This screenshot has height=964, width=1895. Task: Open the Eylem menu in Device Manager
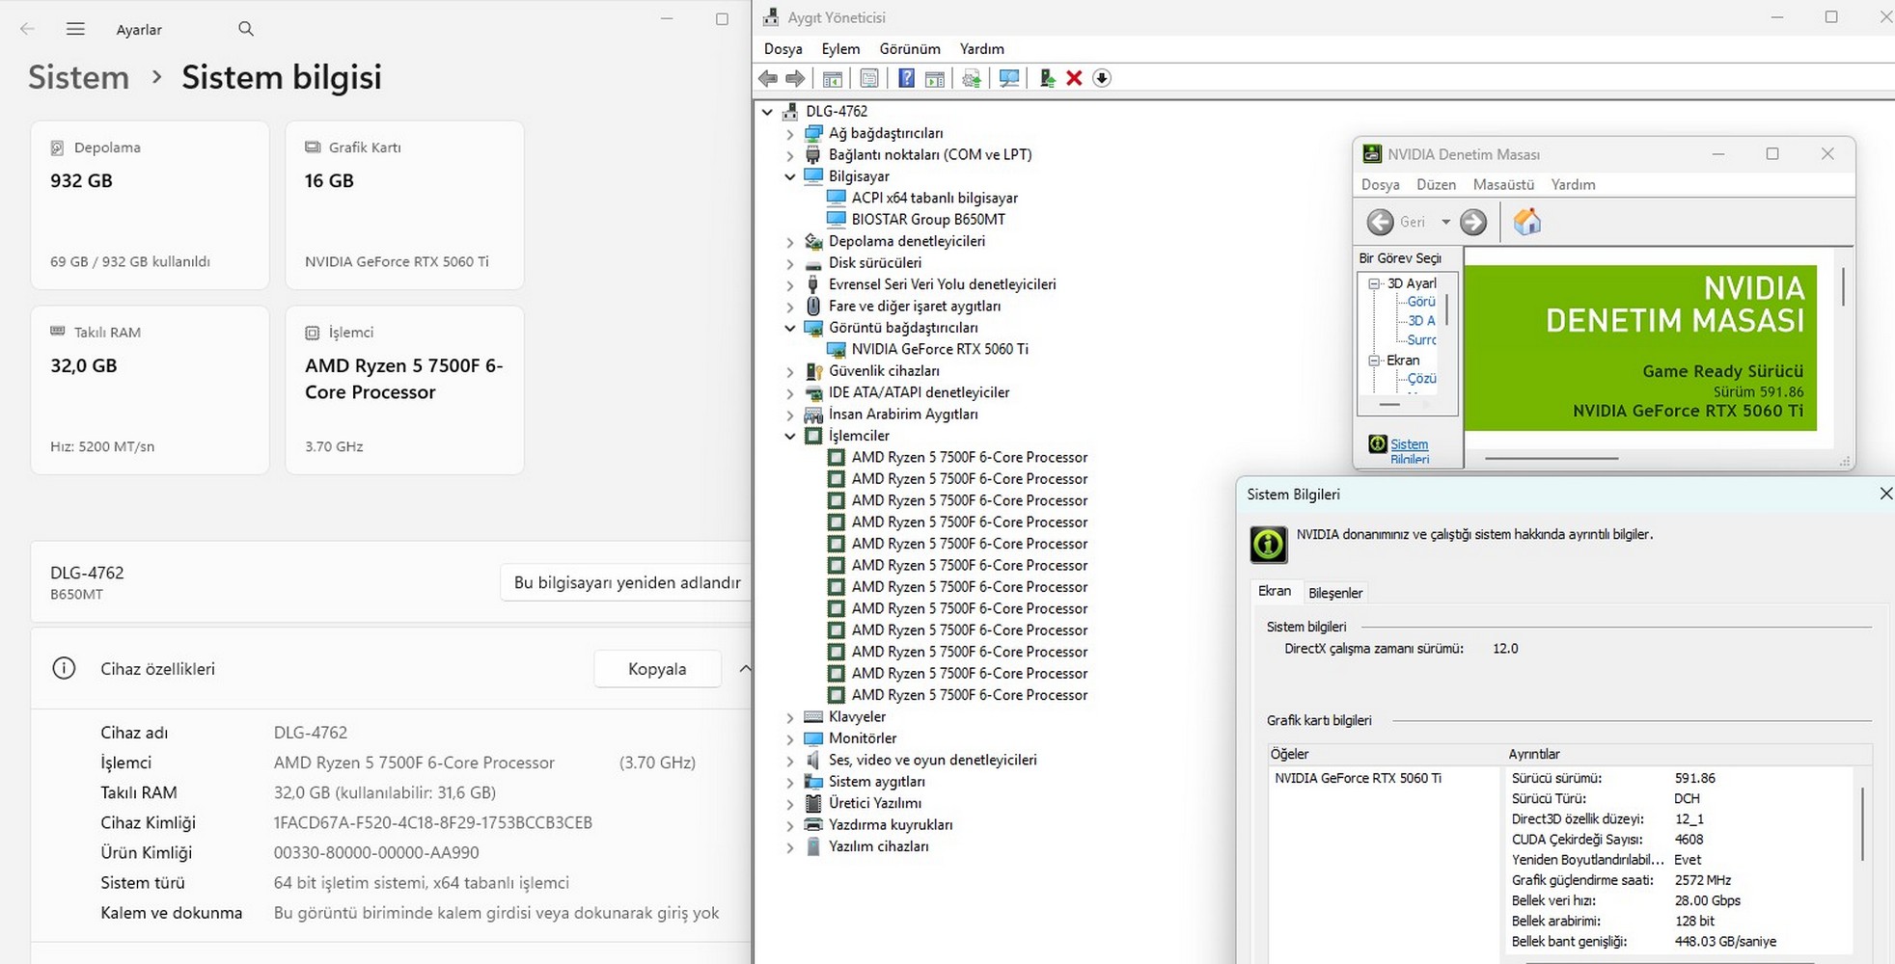(839, 48)
